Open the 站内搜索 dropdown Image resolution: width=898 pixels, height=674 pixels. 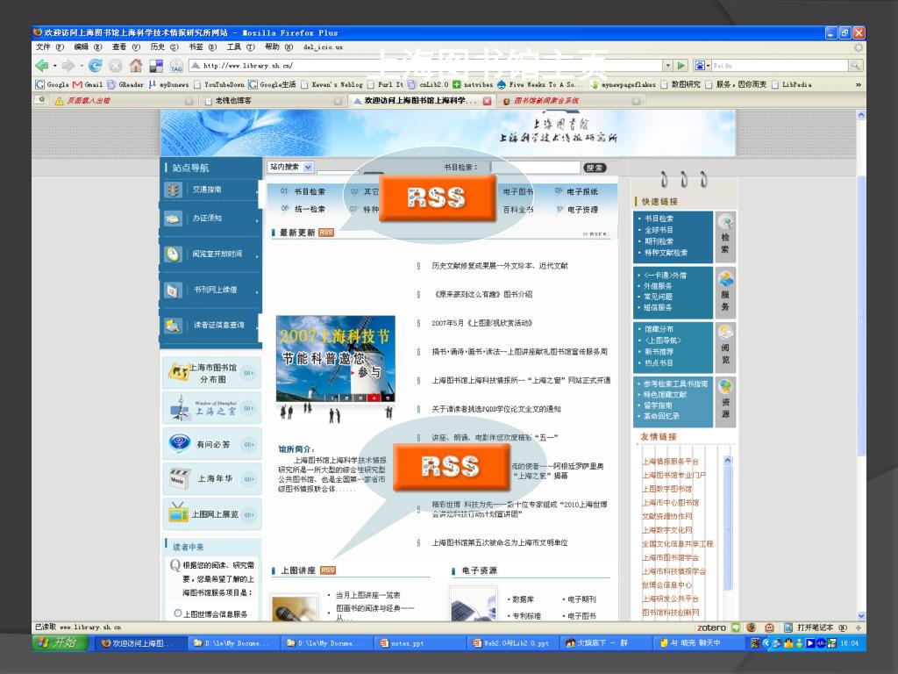[290, 168]
